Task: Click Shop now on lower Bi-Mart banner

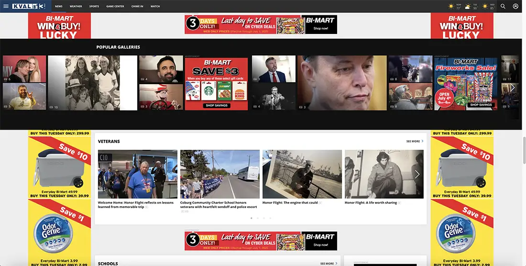Action: click(x=321, y=245)
